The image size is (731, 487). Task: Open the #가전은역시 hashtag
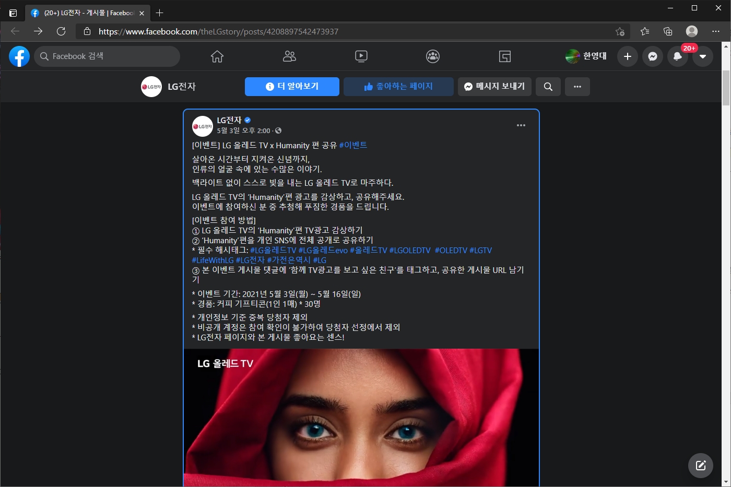289,260
